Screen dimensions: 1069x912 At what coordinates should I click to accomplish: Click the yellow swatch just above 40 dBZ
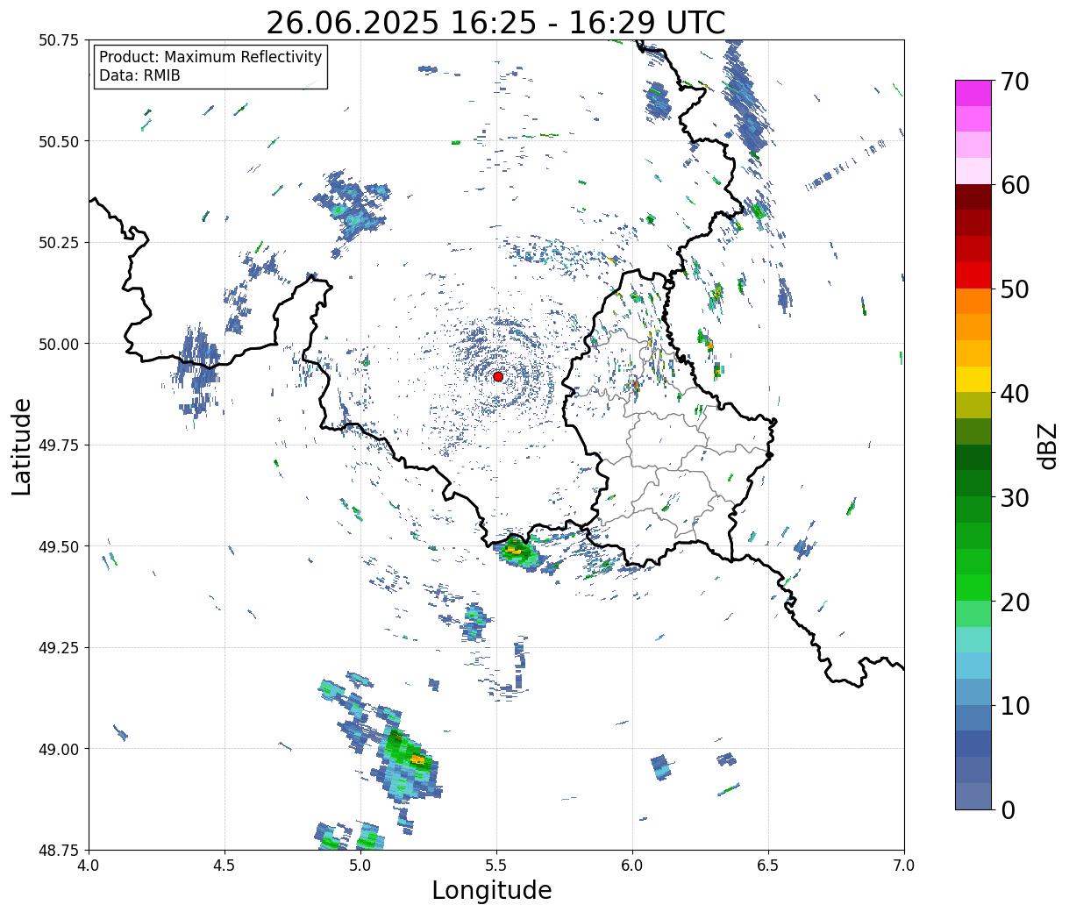tap(973, 380)
